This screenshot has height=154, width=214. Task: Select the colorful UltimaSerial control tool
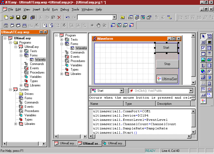(x=203, y=101)
